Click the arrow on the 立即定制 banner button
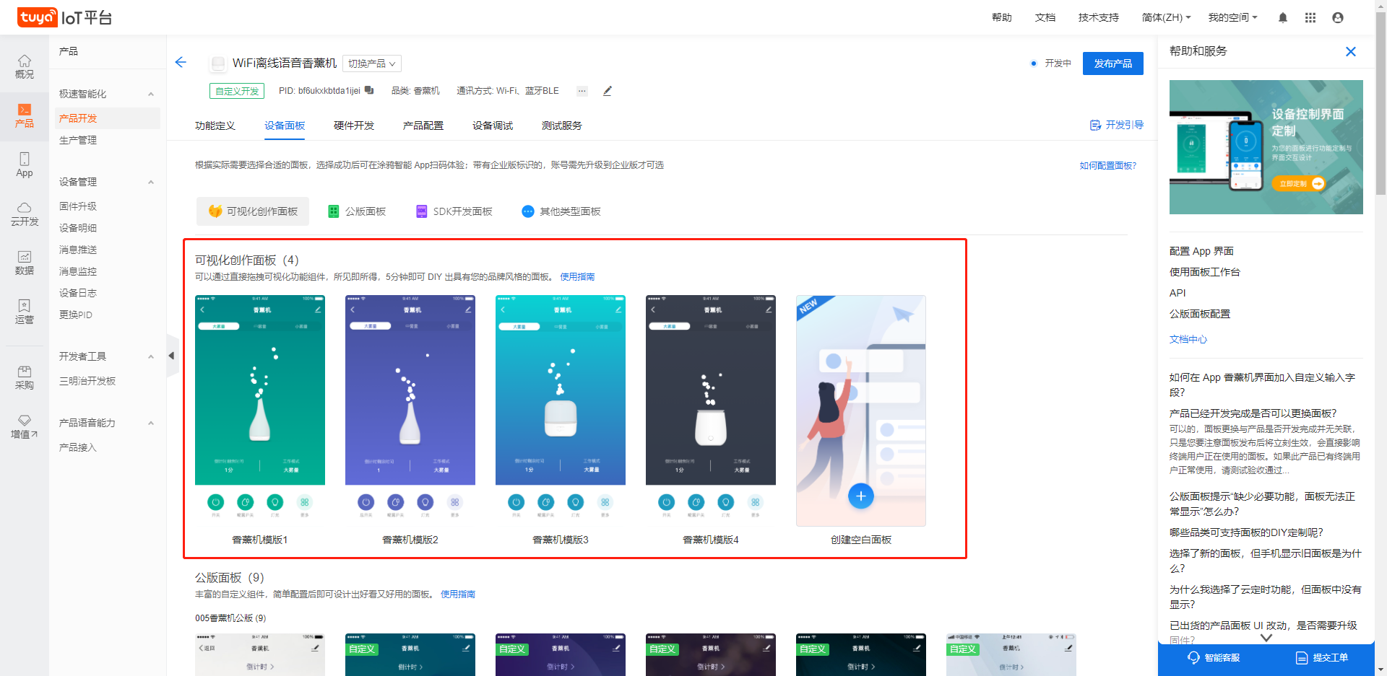1387x676 pixels. tap(1318, 183)
